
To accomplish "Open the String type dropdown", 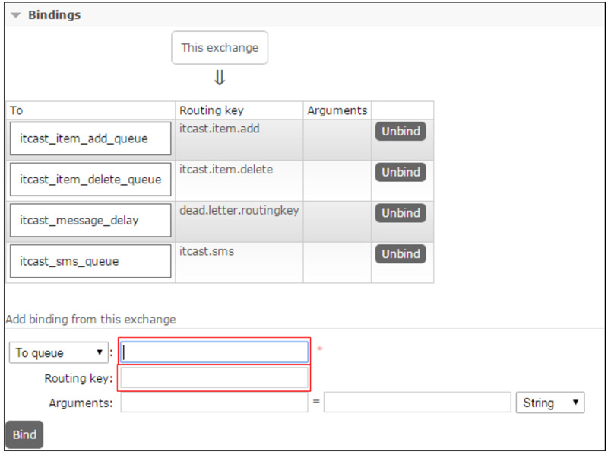I will (549, 402).
